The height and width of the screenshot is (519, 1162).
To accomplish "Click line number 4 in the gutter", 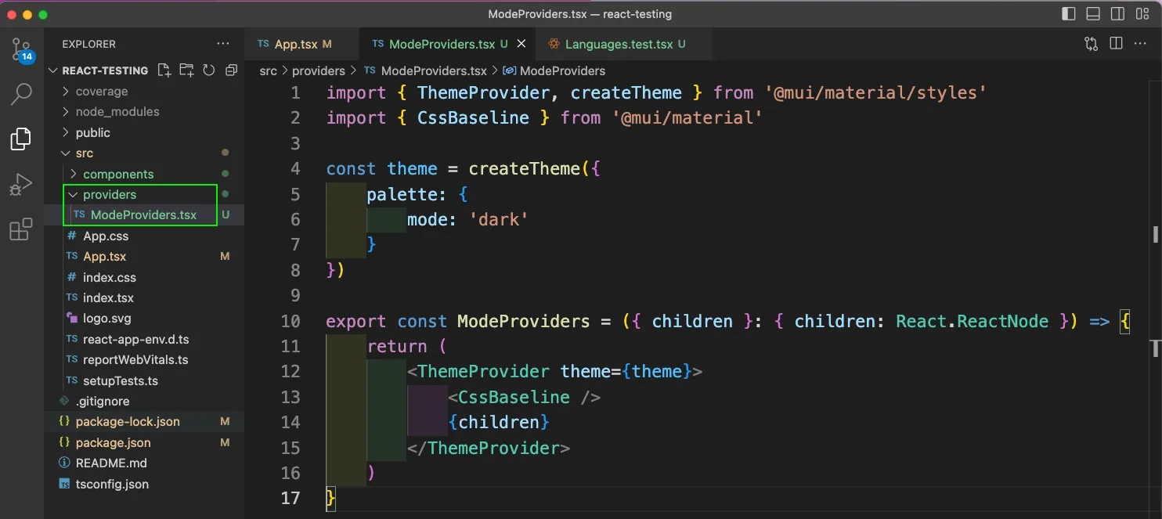I will click(295, 169).
